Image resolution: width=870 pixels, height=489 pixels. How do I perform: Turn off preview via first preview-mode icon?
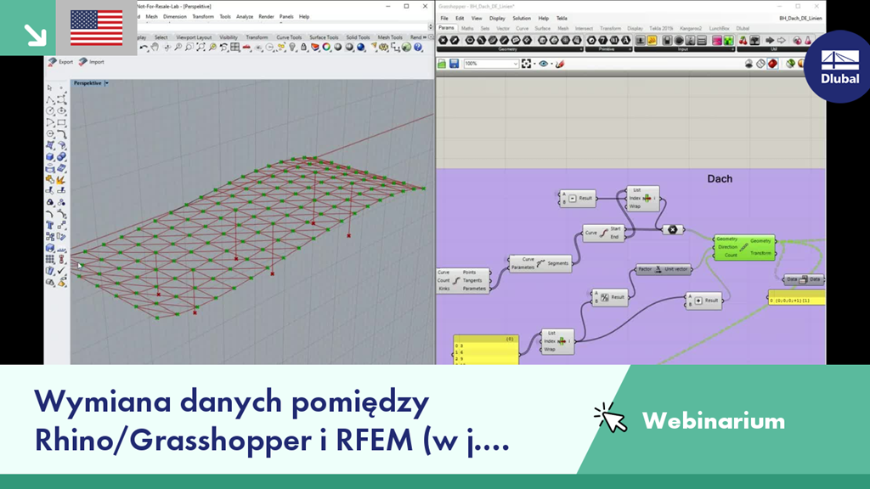(749, 64)
